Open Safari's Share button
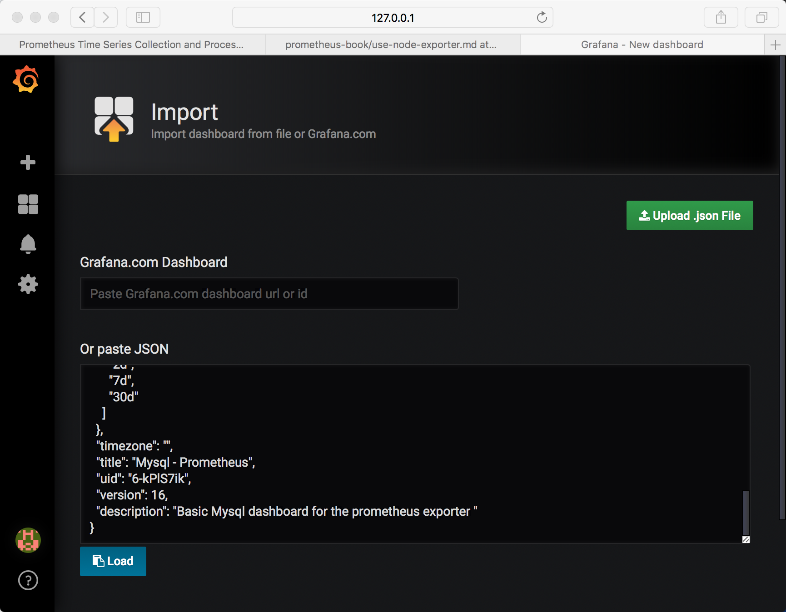Viewport: 786px width, 612px height. coord(721,17)
